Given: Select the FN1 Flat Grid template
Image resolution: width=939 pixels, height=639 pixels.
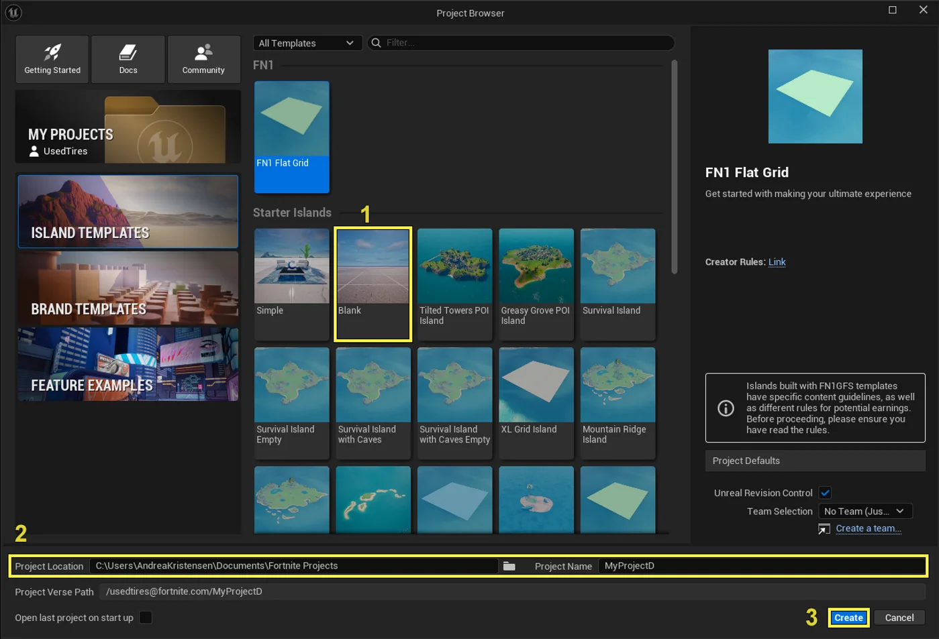Looking at the screenshot, I should point(292,137).
